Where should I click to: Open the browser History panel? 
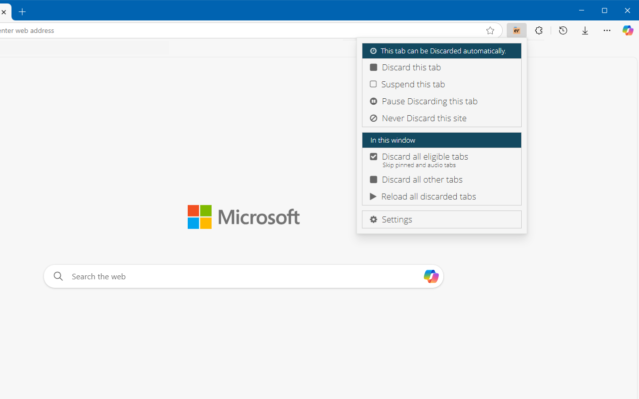pos(563,30)
